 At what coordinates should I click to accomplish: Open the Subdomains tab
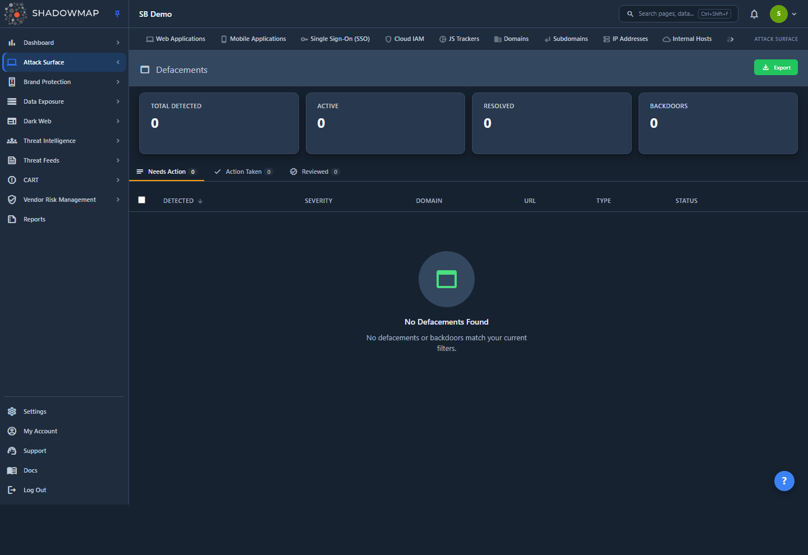[566, 39]
